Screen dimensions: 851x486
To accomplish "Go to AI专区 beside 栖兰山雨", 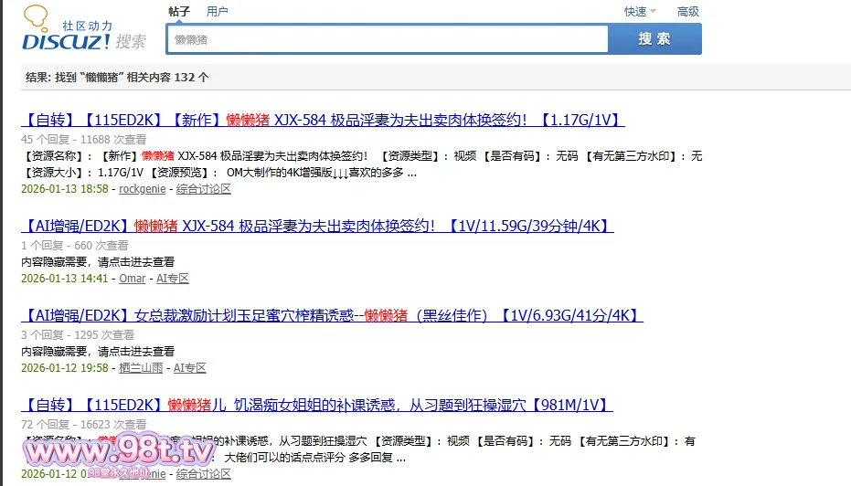I will click(190, 368).
